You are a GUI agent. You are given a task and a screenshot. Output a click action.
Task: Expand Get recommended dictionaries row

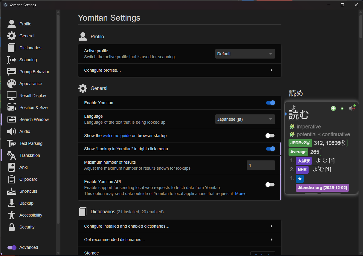(x=180, y=240)
